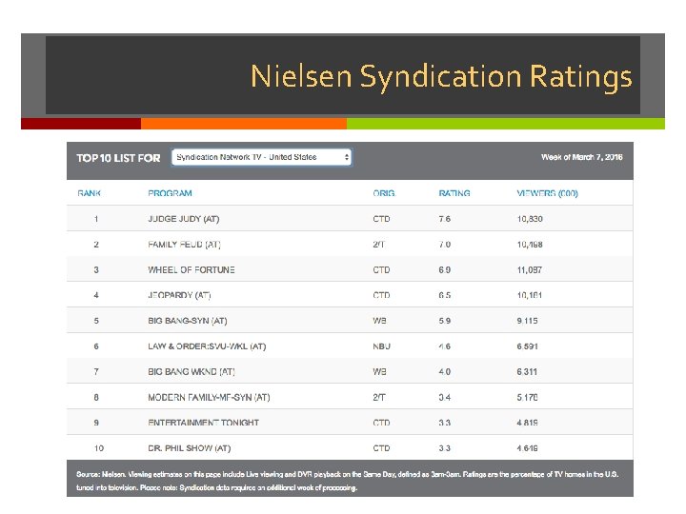Select the MODERN FAMILY-MF-SYN (AT) program
The width and height of the screenshot is (686, 514).
pos(209,397)
